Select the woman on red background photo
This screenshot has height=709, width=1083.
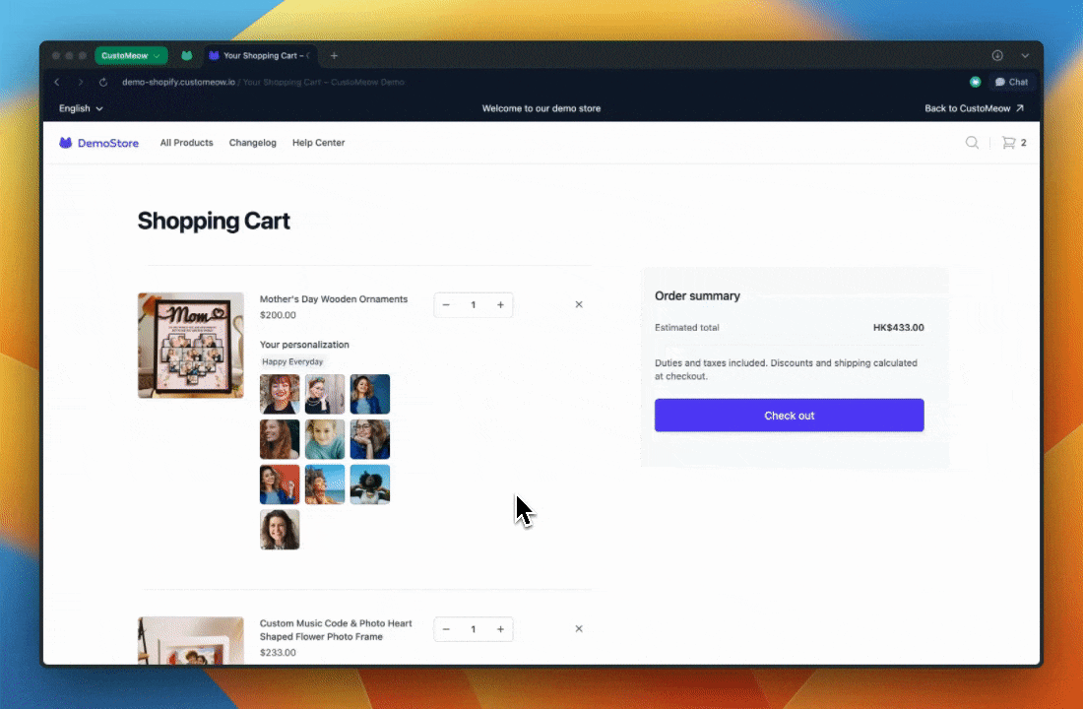(x=280, y=484)
